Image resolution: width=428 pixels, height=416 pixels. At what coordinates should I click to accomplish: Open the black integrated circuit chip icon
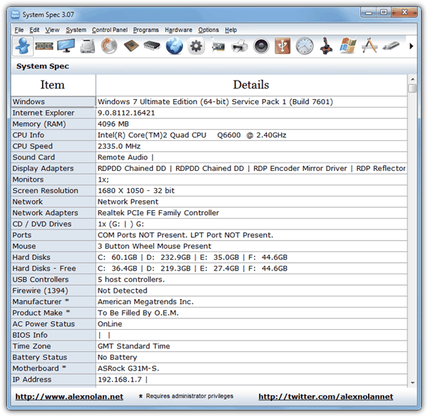pyautogui.click(x=153, y=46)
